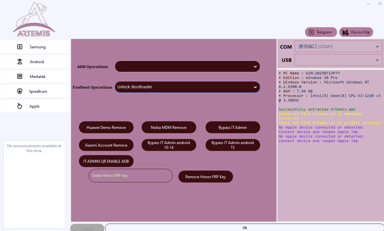Click the Enter Honor FRP Key field
The image size is (384, 231).
(x=130, y=176)
